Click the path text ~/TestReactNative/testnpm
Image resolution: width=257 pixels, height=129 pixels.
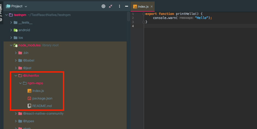49,15
